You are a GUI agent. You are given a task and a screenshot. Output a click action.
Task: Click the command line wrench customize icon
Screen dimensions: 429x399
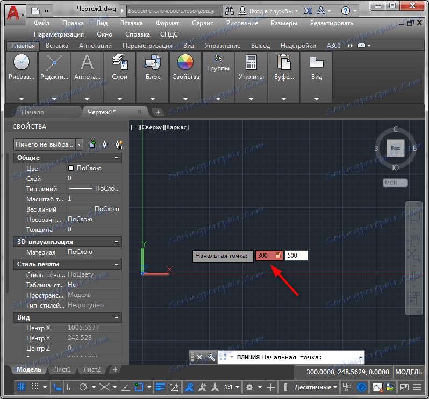pos(211,357)
